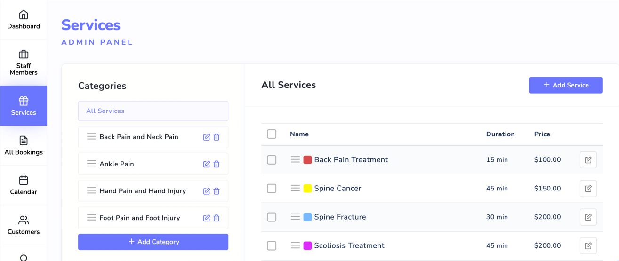Open the Dashboard sidebar menu

(x=24, y=20)
